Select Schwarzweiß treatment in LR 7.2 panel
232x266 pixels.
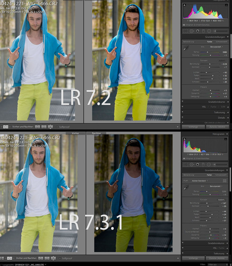tap(222, 42)
